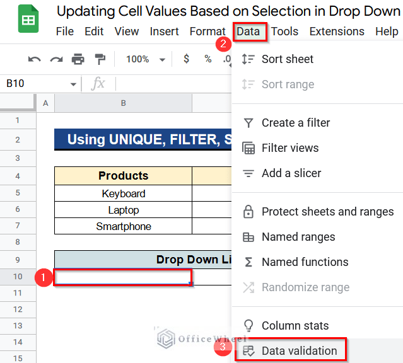Open the Name box dropdown arrow

(x=73, y=84)
